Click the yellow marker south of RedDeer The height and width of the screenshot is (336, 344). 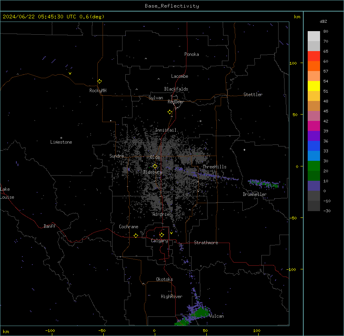coord(170,112)
